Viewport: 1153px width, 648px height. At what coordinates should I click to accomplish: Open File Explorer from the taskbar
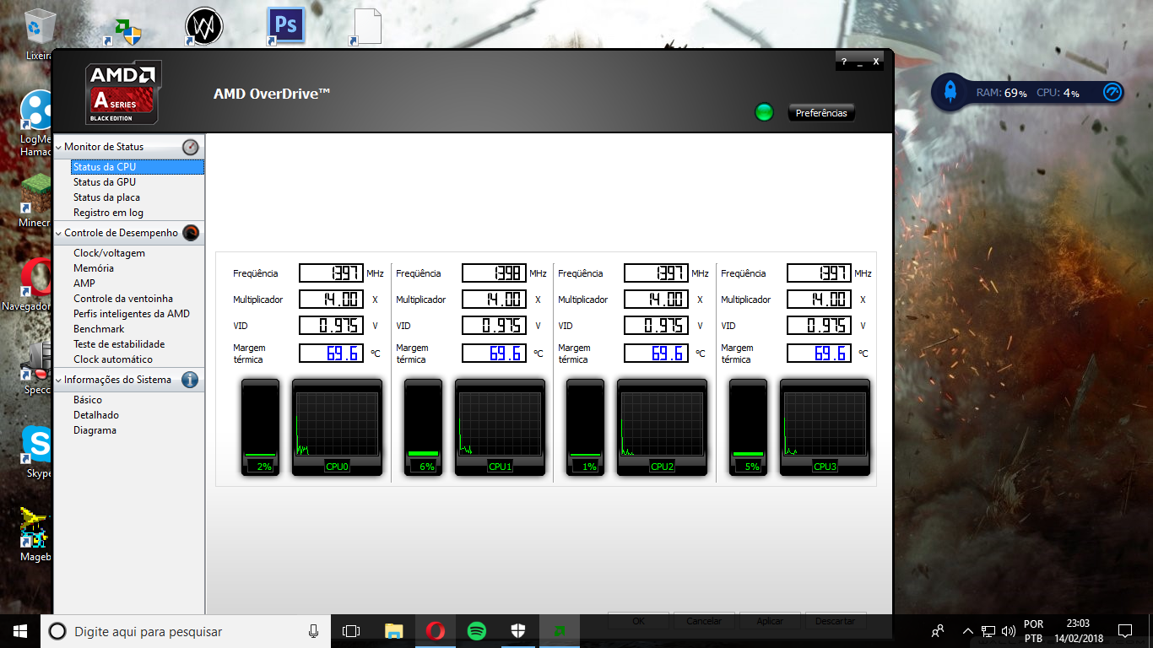pos(393,631)
